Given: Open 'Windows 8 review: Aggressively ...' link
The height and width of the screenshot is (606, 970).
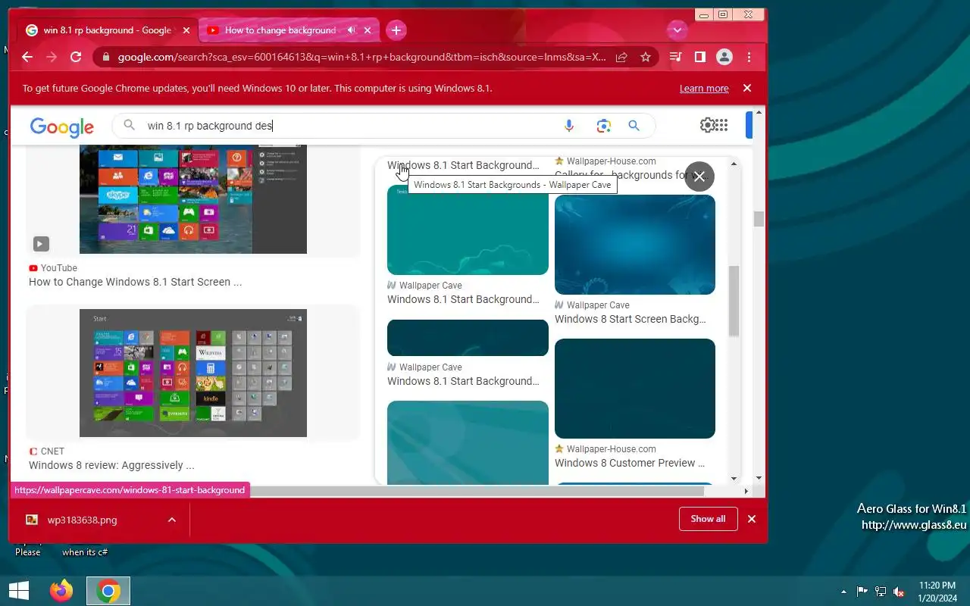Looking at the screenshot, I should [x=111, y=465].
